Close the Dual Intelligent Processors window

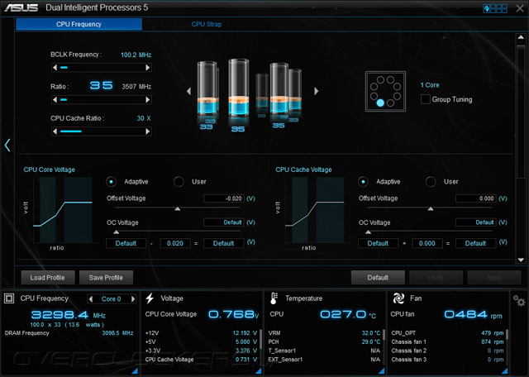tap(520, 8)
